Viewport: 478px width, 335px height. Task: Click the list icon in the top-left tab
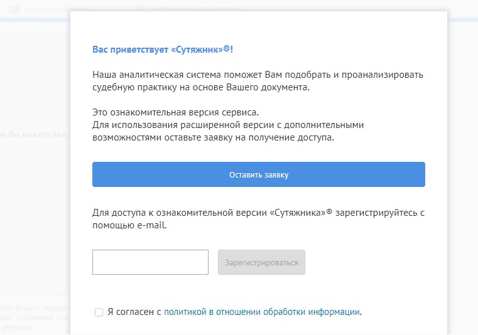(x=14, y=9)
